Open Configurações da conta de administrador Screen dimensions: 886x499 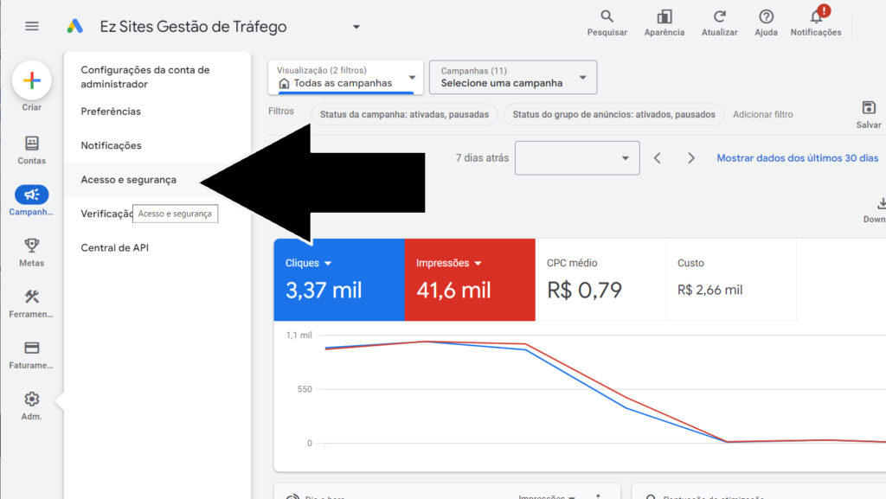click(145, 77)
